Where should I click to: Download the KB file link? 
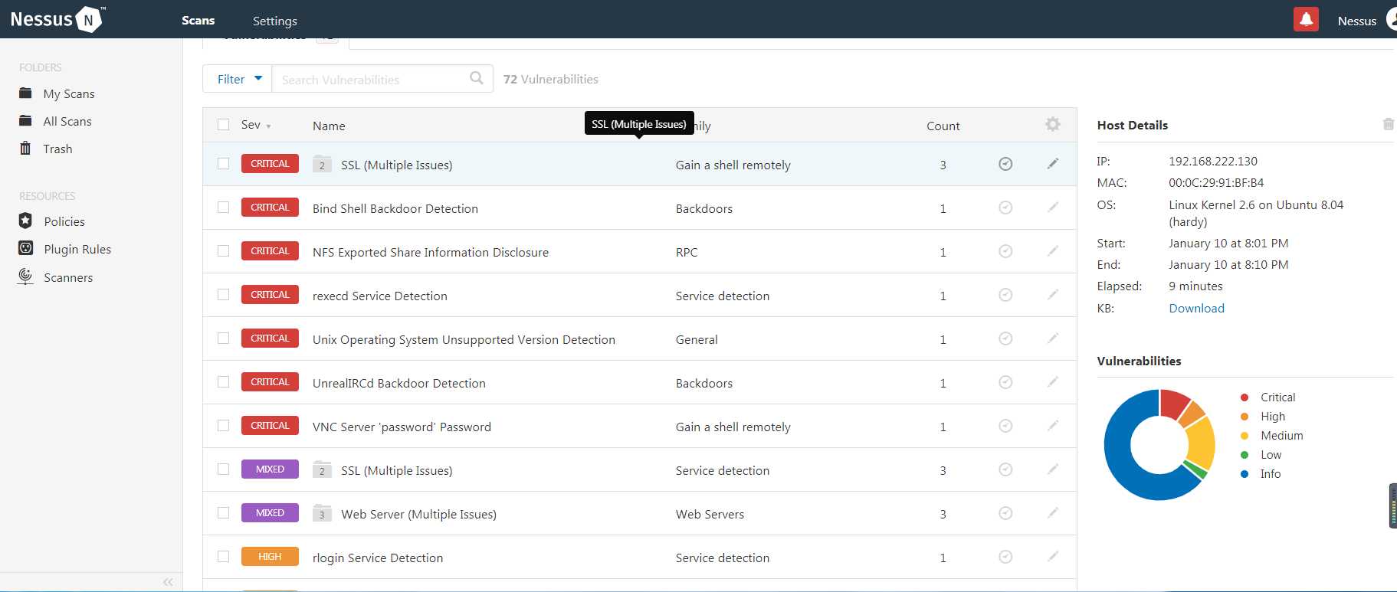[1196, 308]
